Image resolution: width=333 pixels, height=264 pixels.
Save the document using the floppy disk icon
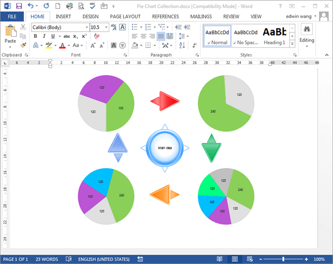click(x=19, y=6)
